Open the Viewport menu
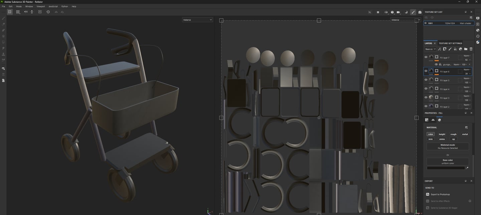 [40, 6]
